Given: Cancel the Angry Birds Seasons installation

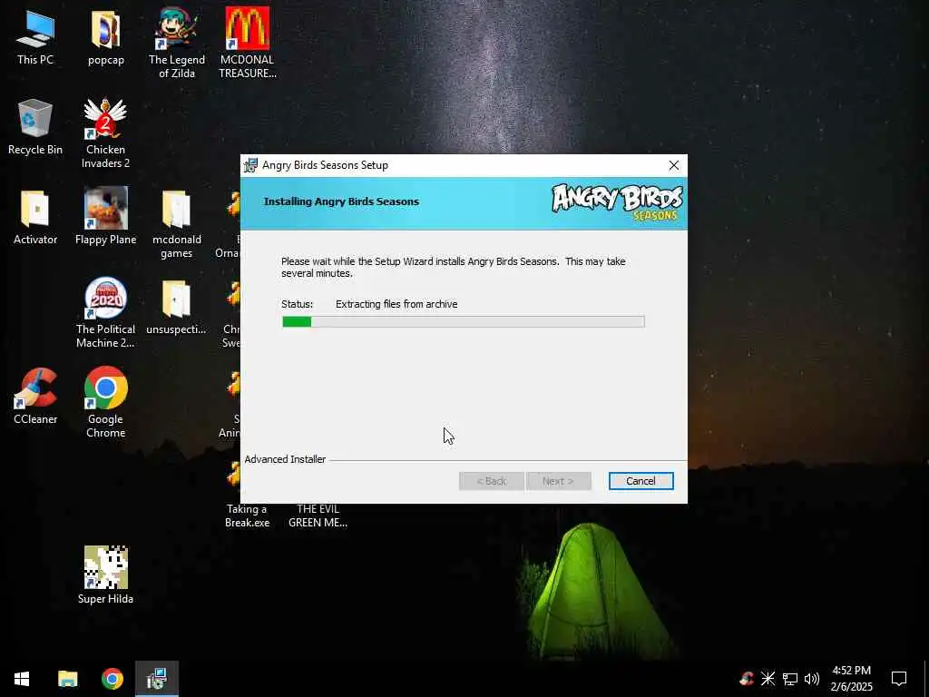Looking at the screenshot, I should click(641, 481).
